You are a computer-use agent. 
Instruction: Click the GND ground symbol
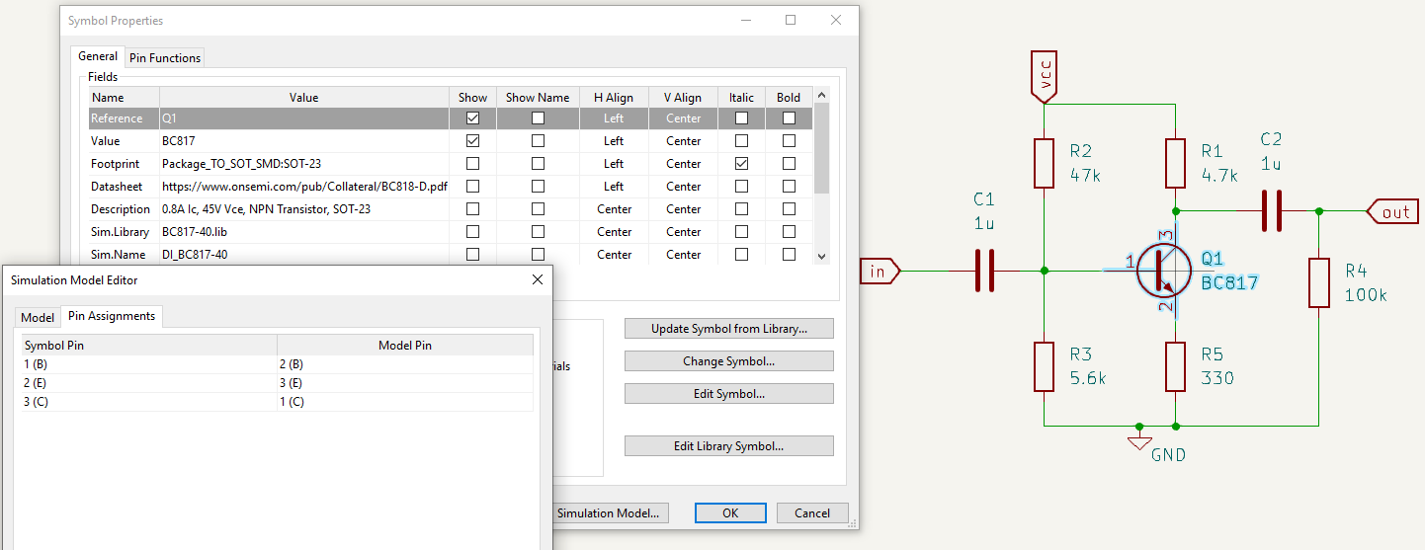coord(1139,440)
